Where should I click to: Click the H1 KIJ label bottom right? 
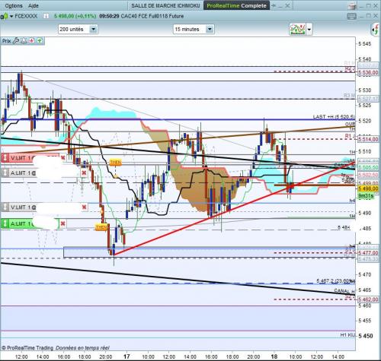point(347,335)
